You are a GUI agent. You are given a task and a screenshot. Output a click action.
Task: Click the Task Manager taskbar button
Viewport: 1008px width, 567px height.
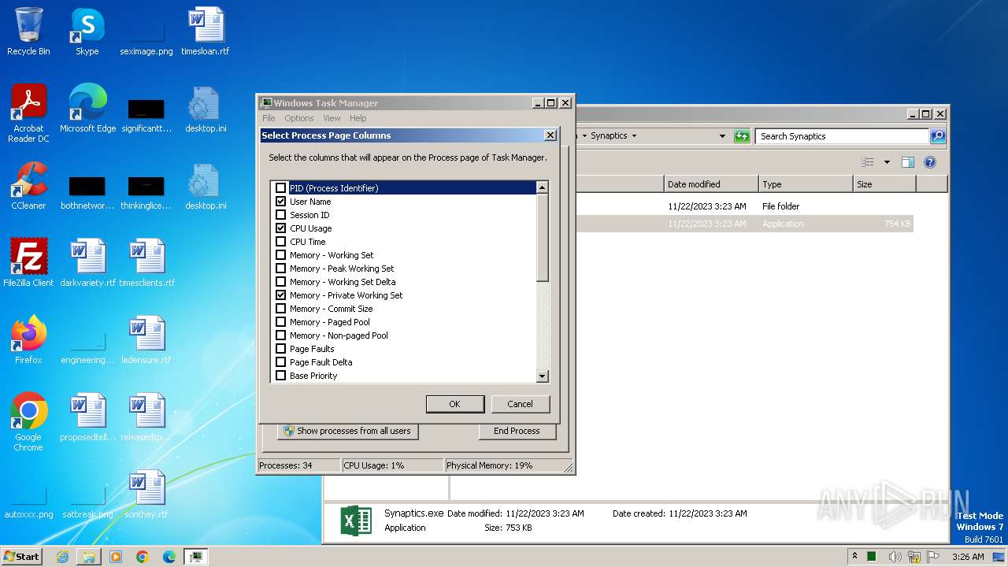[195, 557]
